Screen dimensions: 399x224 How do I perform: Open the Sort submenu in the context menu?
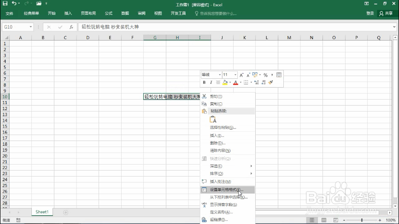click(228, 174)
